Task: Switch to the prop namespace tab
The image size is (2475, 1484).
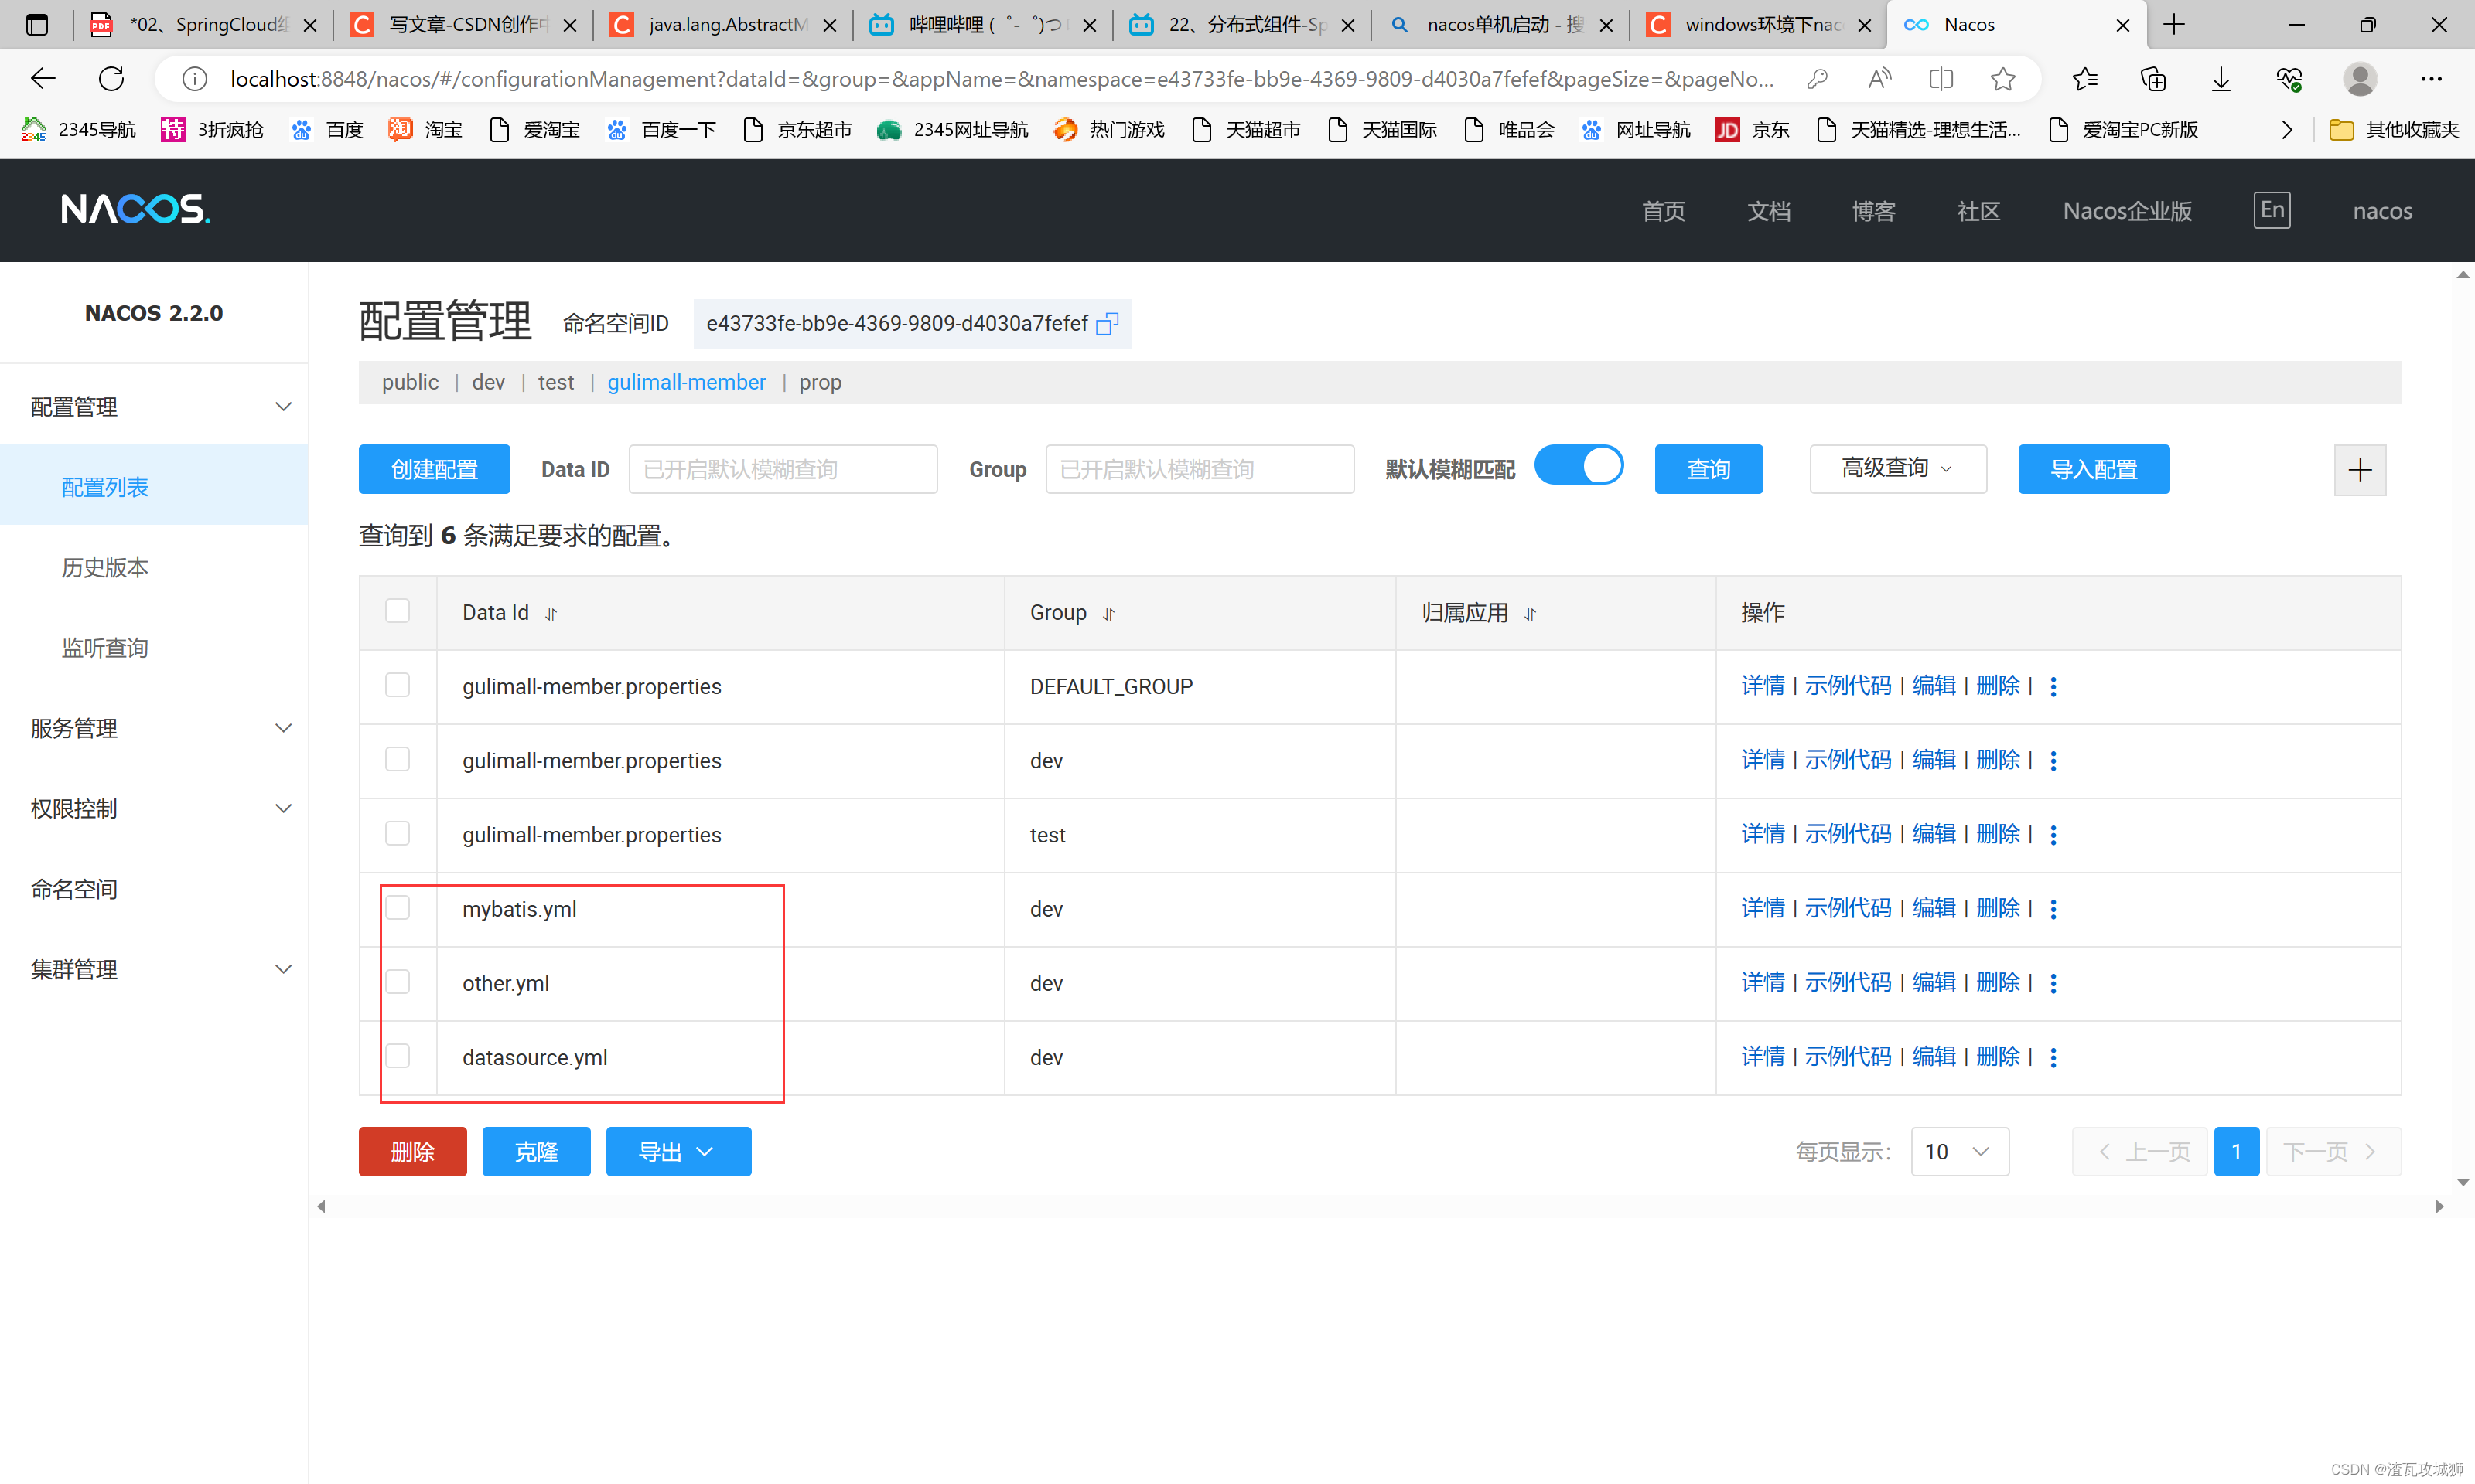Action: (x=819, y=382)
